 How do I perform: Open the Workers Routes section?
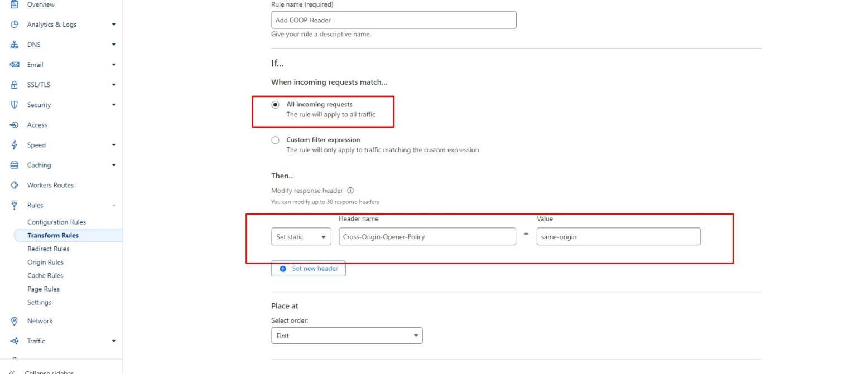50,185
